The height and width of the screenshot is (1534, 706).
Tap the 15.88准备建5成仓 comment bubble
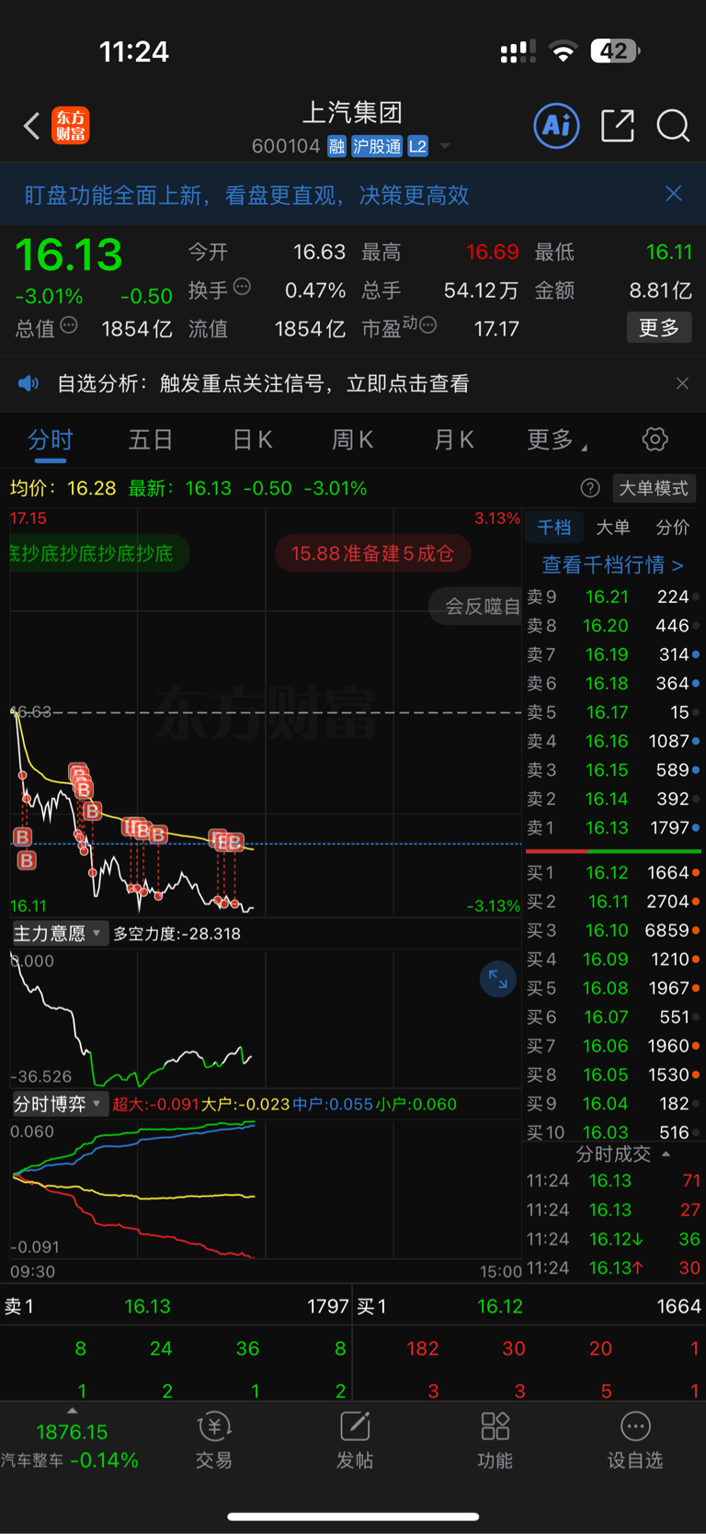click(x=372, y=553)
